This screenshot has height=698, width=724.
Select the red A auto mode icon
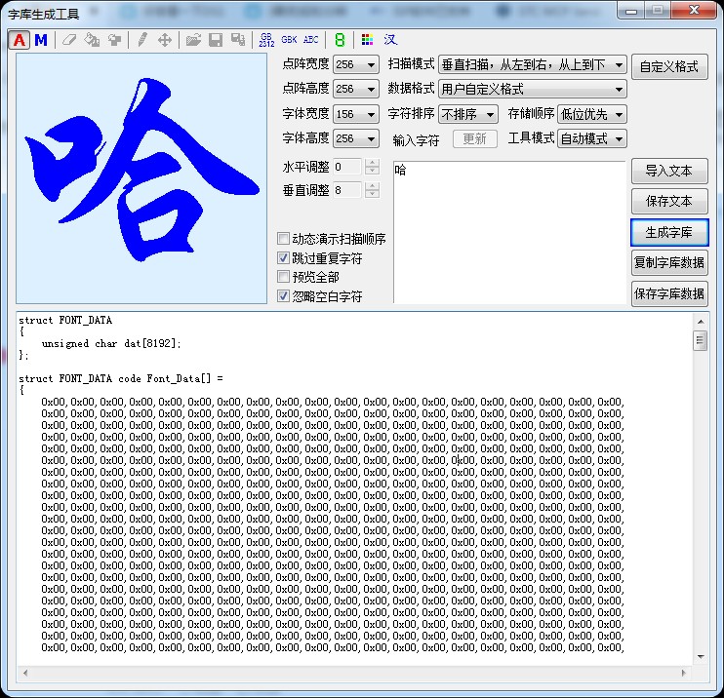[x=19, y=40]
